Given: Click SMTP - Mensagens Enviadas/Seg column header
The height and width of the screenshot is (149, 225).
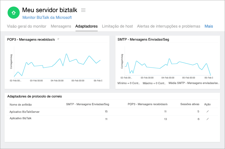Looking at the screenshot, I should 87,104.
